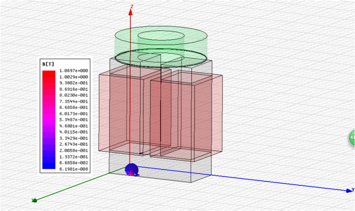
Task: Select the B[T] legend title
Action: 48,64
